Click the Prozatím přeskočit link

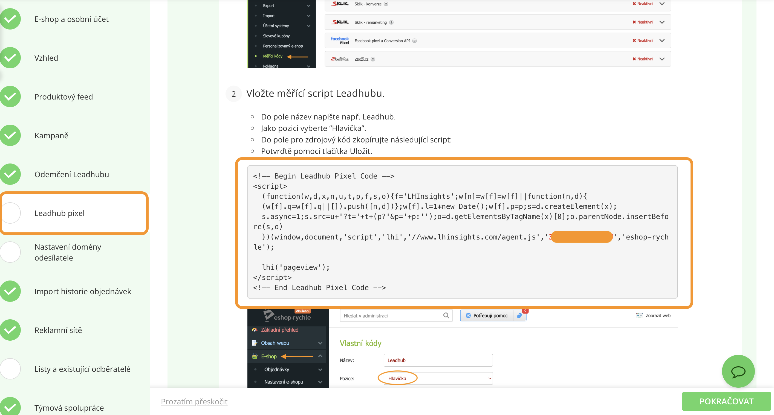(194, 402)
